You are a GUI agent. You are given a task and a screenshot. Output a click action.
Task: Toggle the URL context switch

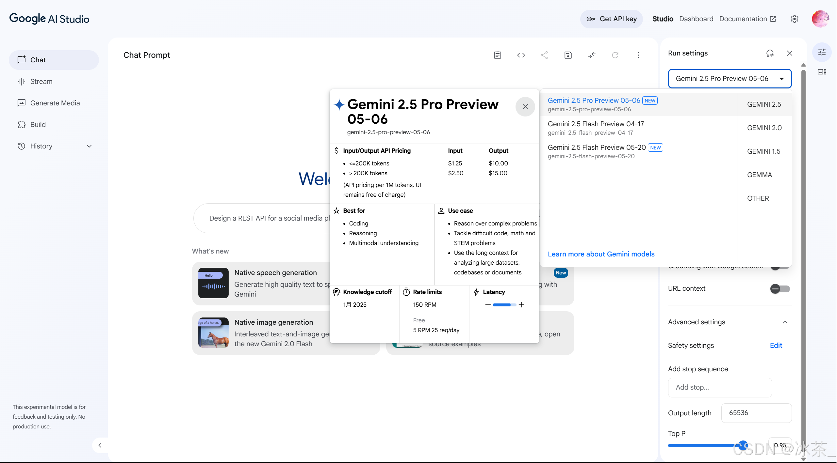click(x=780, y=289)
